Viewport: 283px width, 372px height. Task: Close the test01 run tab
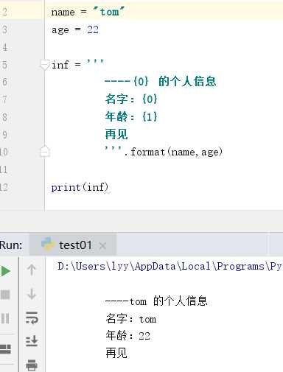102,245
